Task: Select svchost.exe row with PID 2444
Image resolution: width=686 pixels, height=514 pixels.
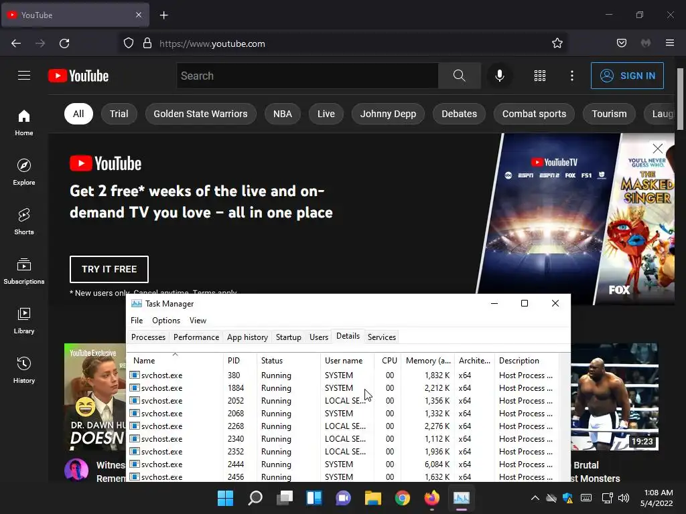Action: point(342,464)
